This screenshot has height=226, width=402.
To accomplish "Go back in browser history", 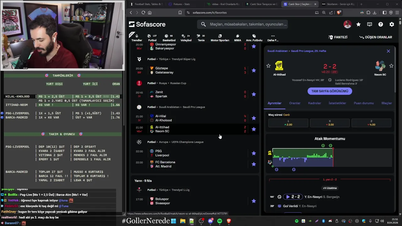I will tap(131, 13).
